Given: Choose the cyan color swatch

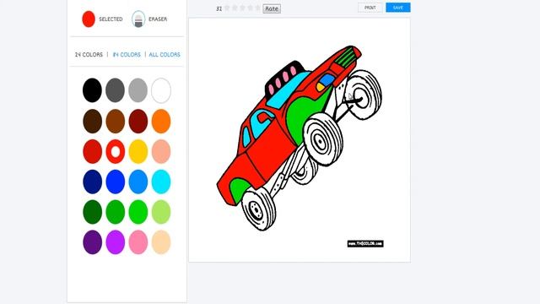Looking at the screenshot, I should pyautogui.click(x=161, y=182).
